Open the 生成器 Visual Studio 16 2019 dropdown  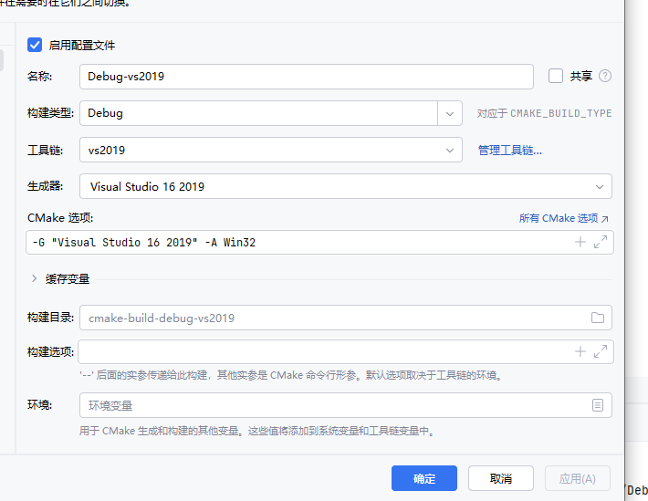(x=346, y=186)
